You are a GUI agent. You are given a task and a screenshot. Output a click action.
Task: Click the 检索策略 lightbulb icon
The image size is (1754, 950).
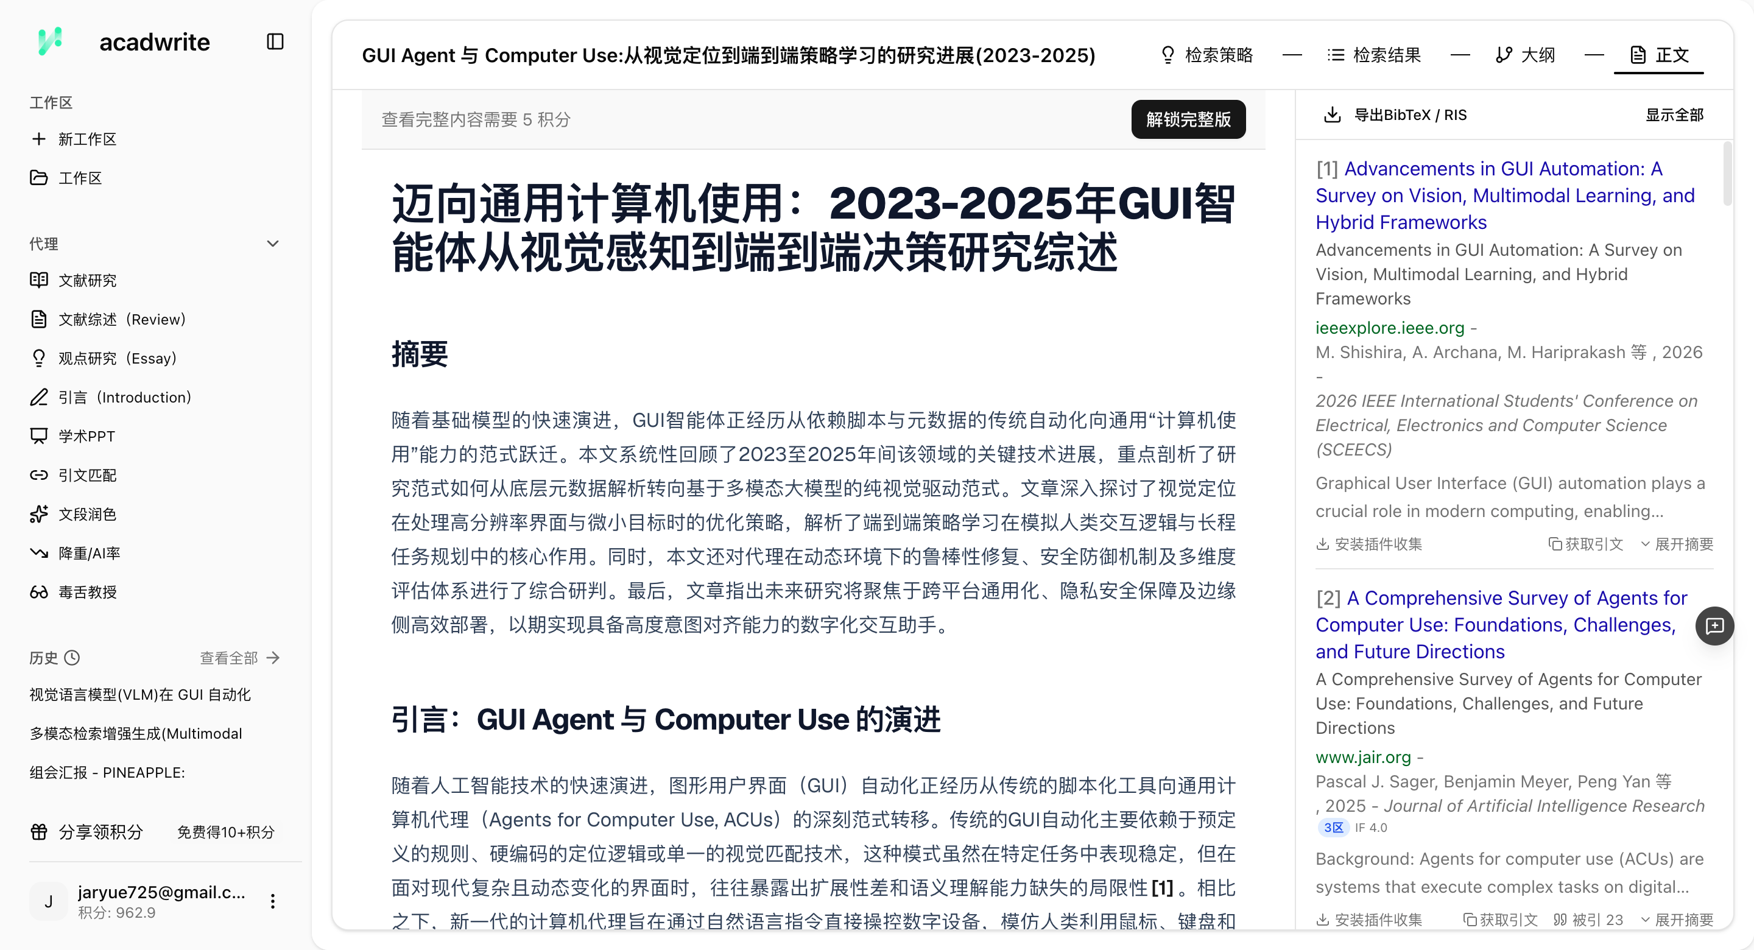1168,54
